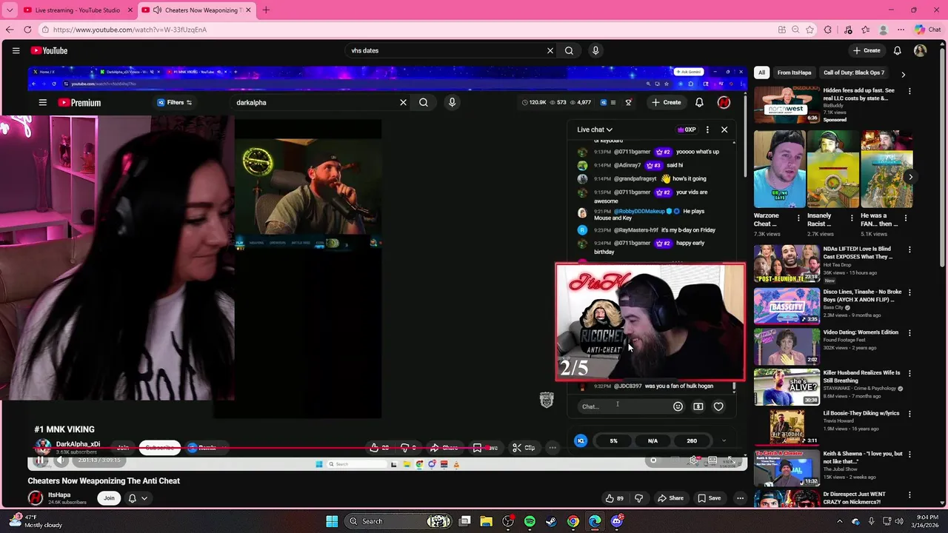
Task: Go back with the browser back arrow
Action: [x=10, y=30]
